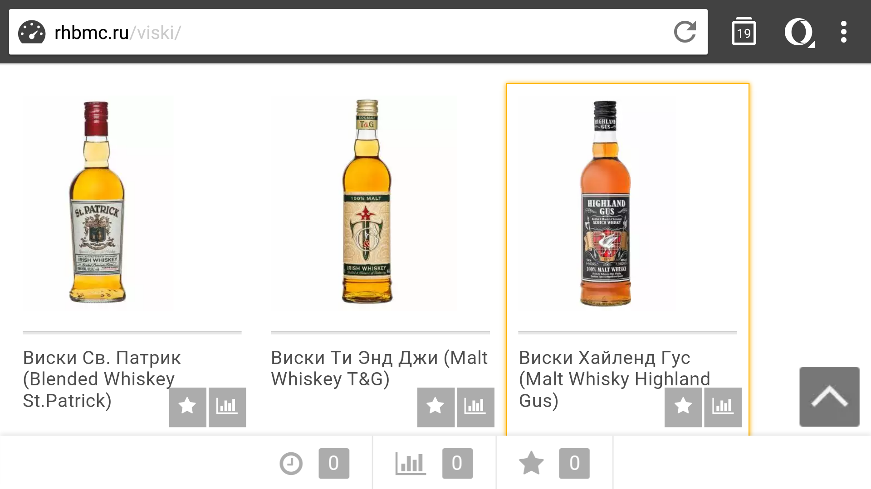The image size is (871, 489).
Task: Click the rhbmc.ru/viski/ address field
Action: click(358, 32)
